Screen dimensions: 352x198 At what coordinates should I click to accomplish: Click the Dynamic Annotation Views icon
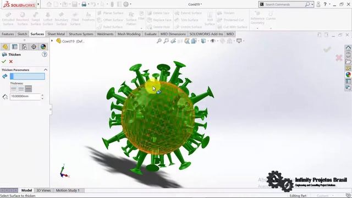coord(187,41)
